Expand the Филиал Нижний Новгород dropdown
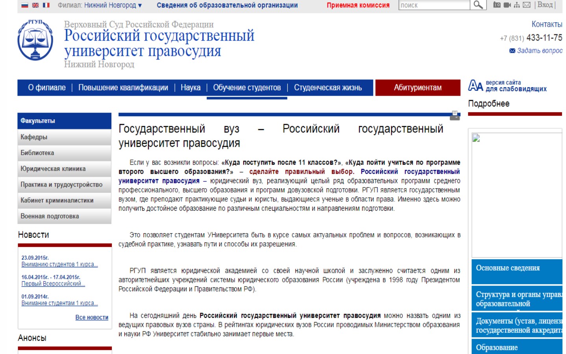 100,5
